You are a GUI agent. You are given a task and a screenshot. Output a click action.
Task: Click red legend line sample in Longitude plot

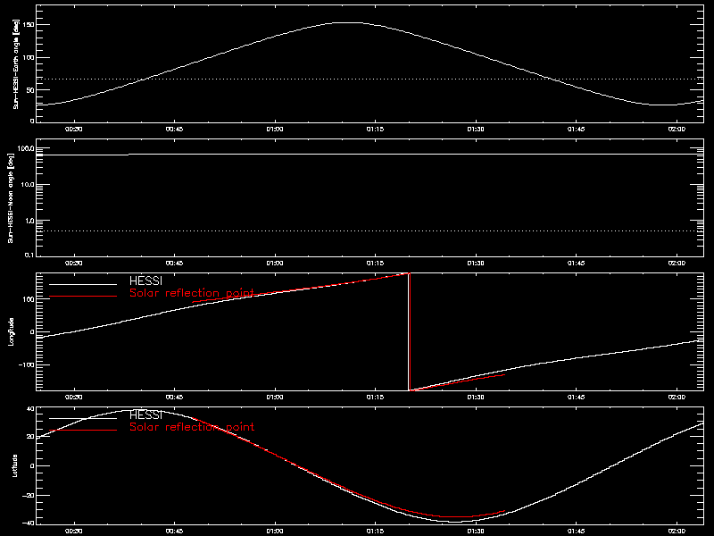83,297
